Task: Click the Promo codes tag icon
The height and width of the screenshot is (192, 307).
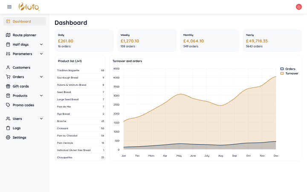Action: tap(8, 105)
